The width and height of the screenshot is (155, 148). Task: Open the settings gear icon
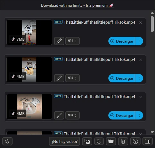point(7,141)
